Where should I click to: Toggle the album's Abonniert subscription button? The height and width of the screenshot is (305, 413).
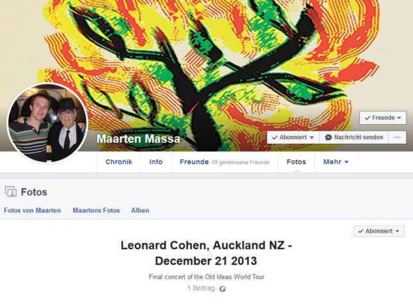379,231
